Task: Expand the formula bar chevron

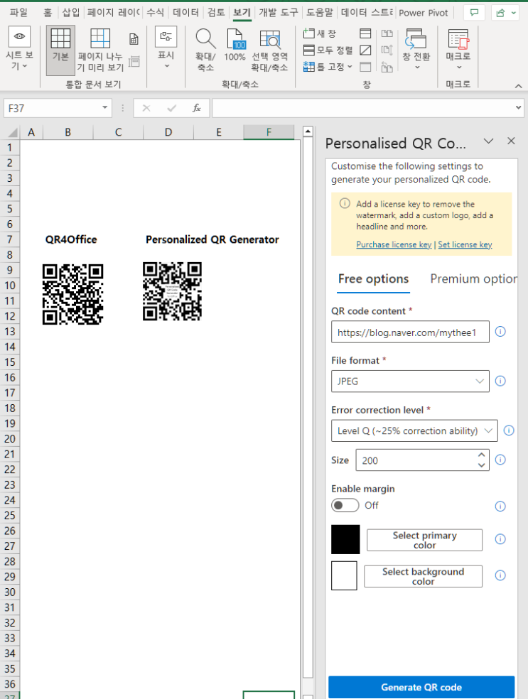Action: (518, 107)
